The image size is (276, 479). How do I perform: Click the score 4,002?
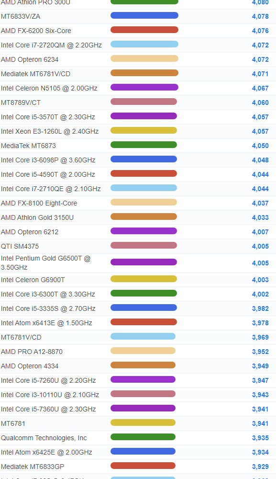260,294
